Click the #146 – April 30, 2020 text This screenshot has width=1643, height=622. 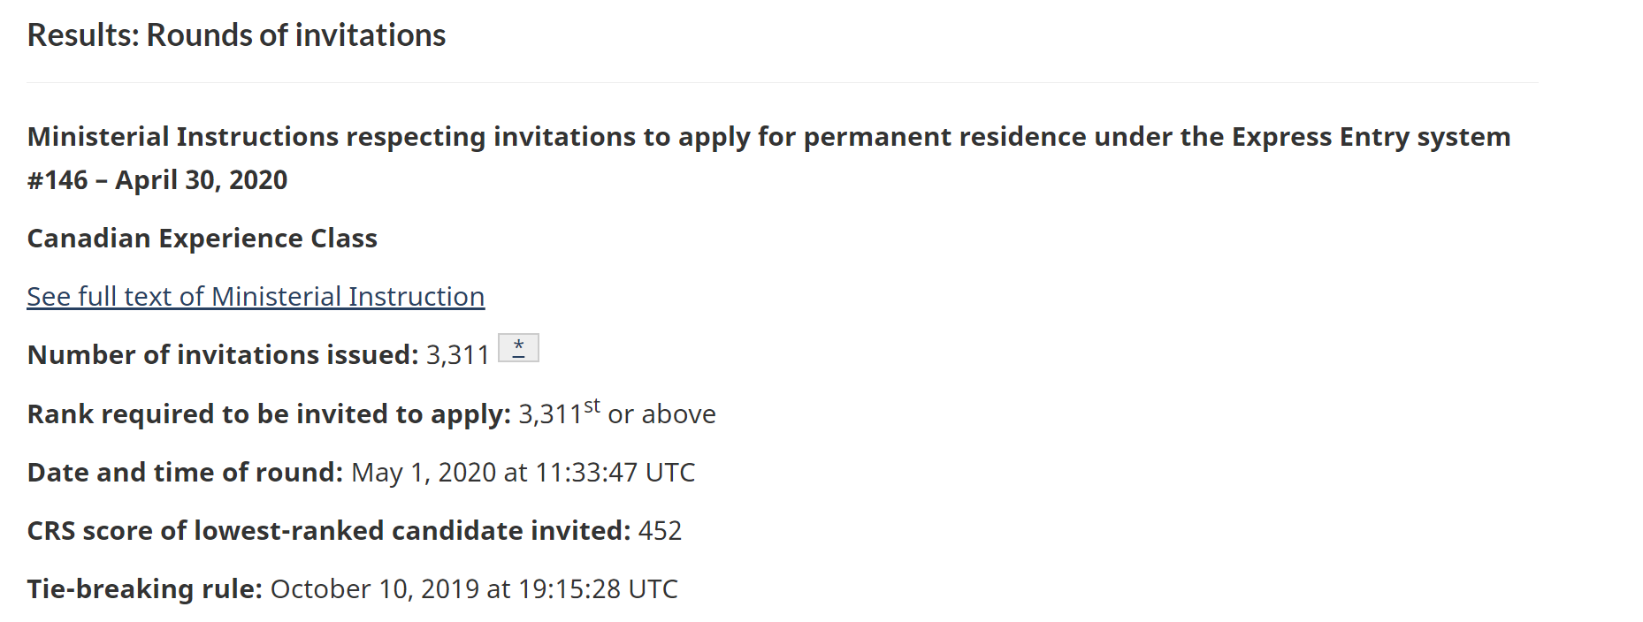click(157, 180)
